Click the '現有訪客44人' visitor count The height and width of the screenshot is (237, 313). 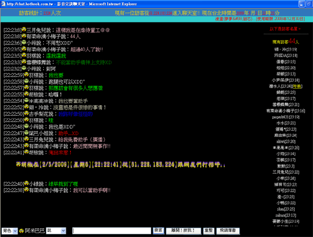coord(285,41)
